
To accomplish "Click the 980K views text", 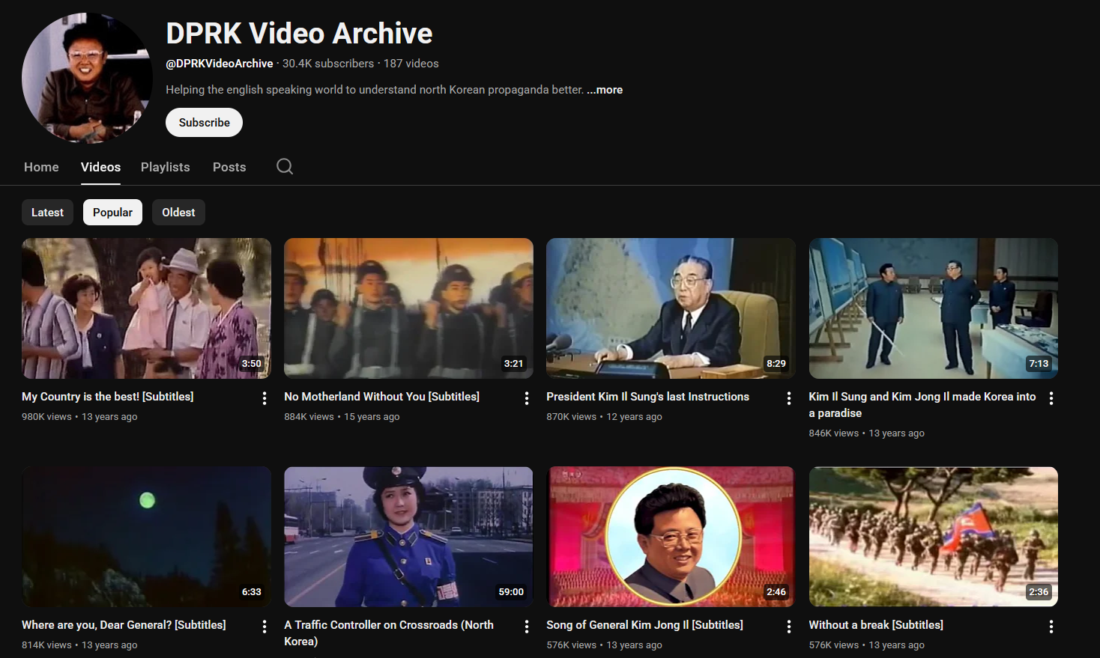I will click(46, 417).
